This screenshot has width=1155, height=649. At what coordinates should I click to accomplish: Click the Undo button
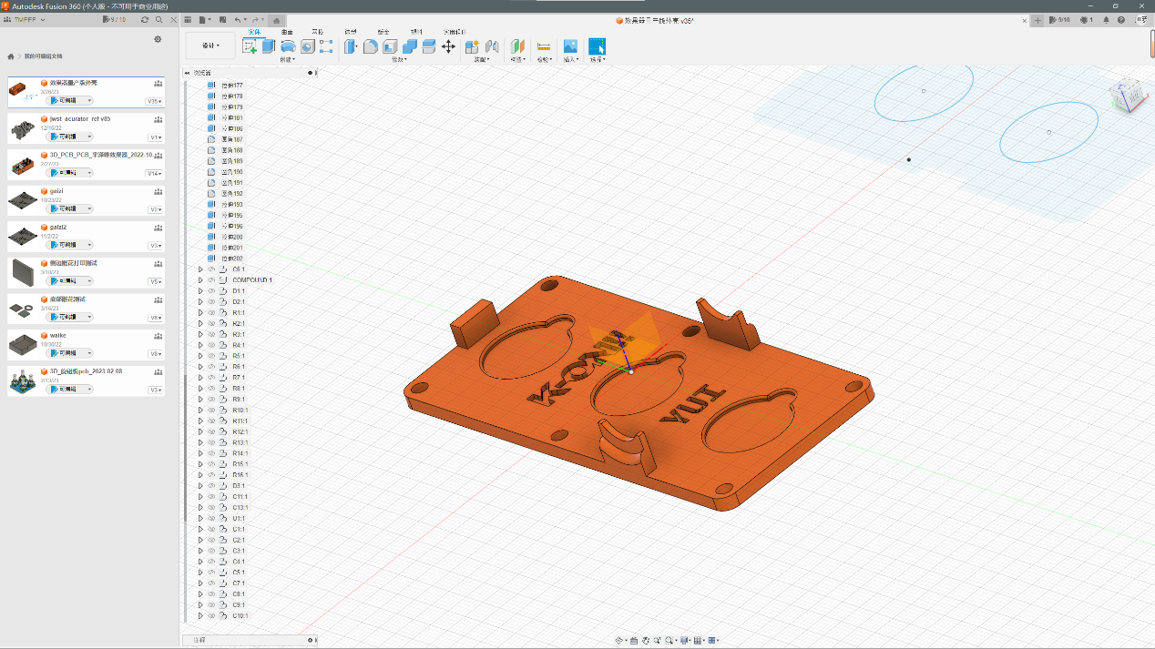(x=238, y=19)
